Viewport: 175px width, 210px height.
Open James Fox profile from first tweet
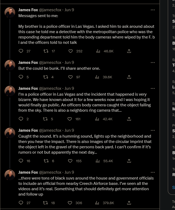28,10
